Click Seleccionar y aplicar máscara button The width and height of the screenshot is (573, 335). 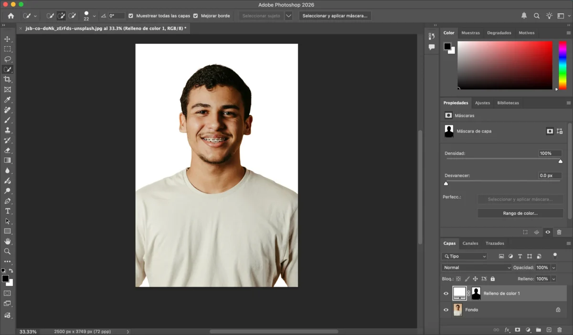pos(334,15)
